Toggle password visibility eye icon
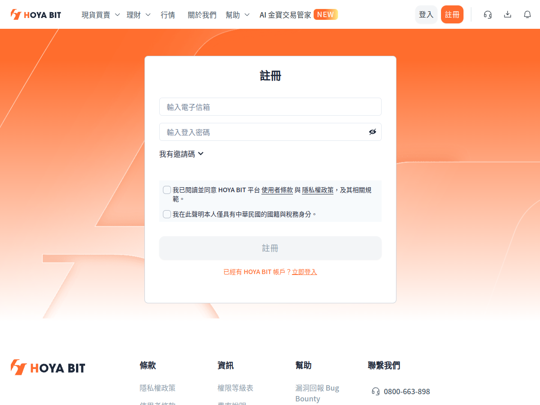The width and height of the screenshot is (540, 405). click(373, 132)
